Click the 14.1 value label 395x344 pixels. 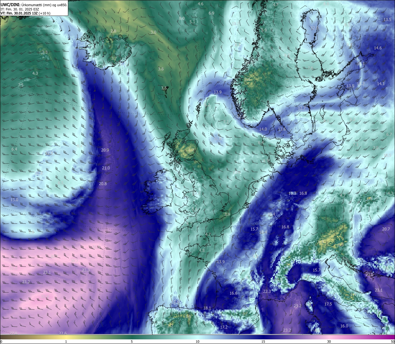(x=381, y=84)
